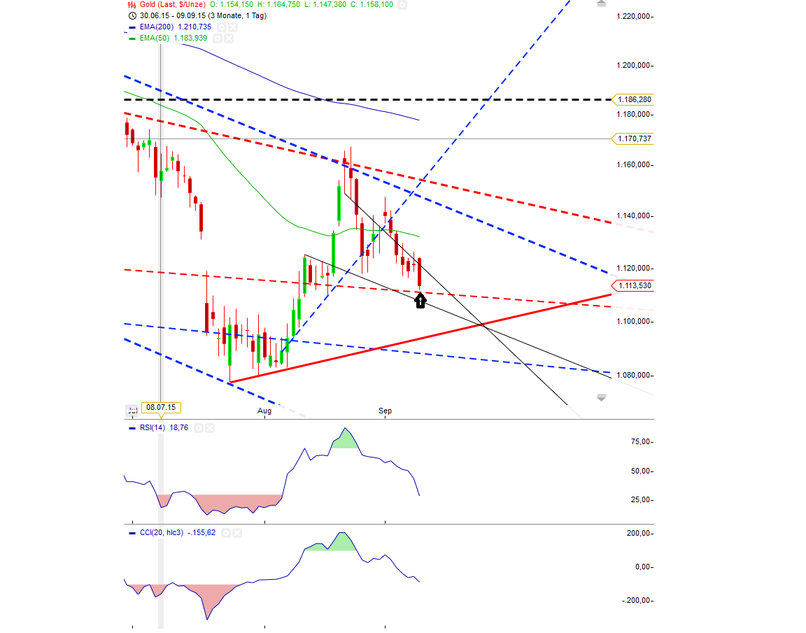The width and height of the screenshot is (806, 633).
Task: Open settings for the CCI(20, hlc3) indicator
Action: pyautogui.click(x=225, y=532)
